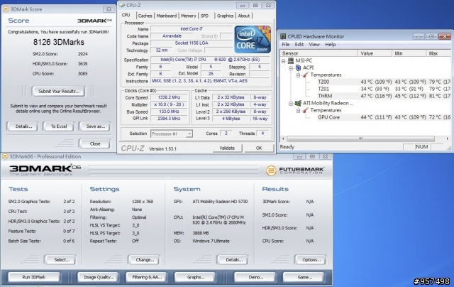454x287 pixels.
Task: Click the MSI-PC computer icon in tree
Action: [291, 60]
